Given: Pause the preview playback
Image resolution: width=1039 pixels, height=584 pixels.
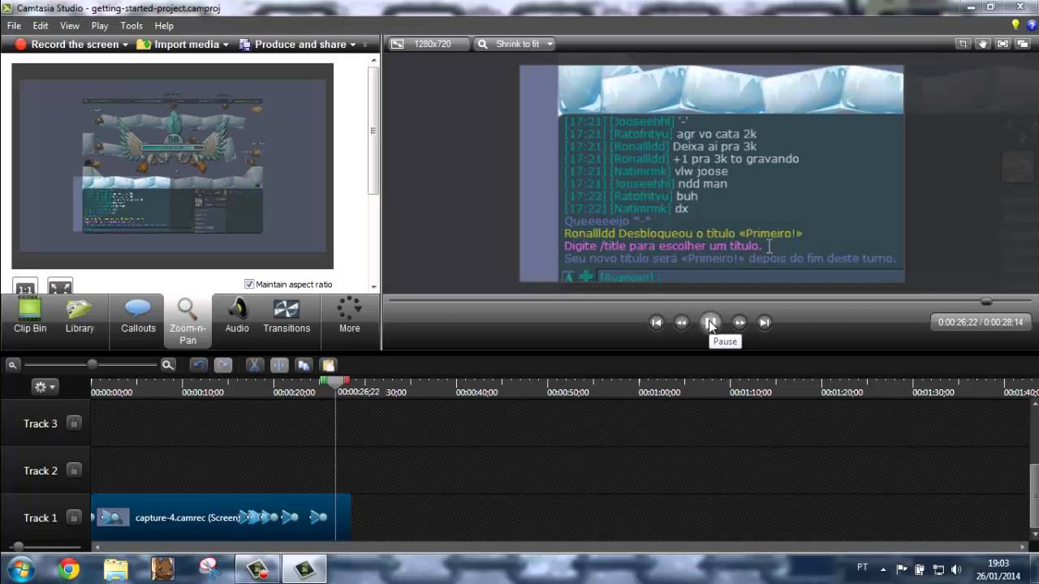Looking at the screenshot, I should [x=710, y=322].
